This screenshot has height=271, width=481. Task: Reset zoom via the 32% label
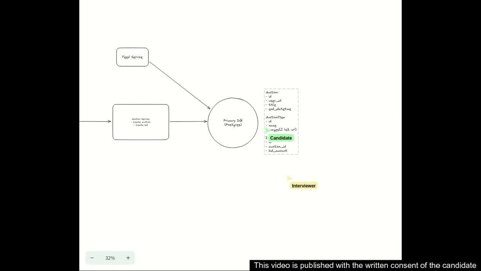click(110, 258)
